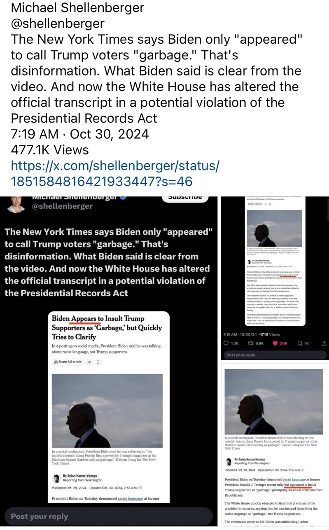The width and height of the screenshot is (329, 530).
Task: Click the Zolan Kanno-Youngs byline in bottom-right article
Action: click(249, 459)
